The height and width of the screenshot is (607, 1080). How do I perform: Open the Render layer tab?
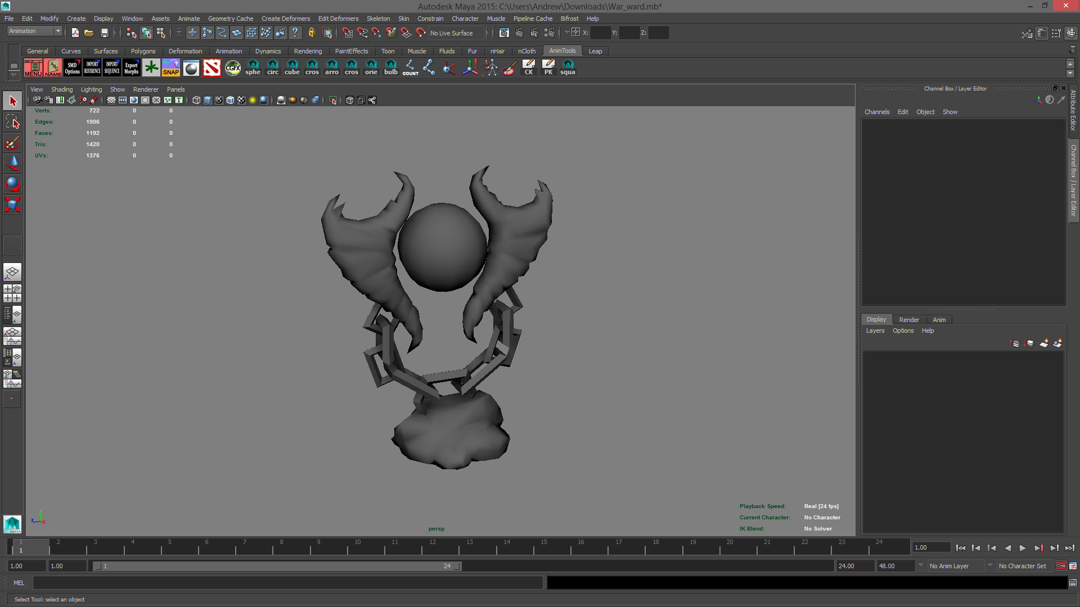(x=909, y=320)
